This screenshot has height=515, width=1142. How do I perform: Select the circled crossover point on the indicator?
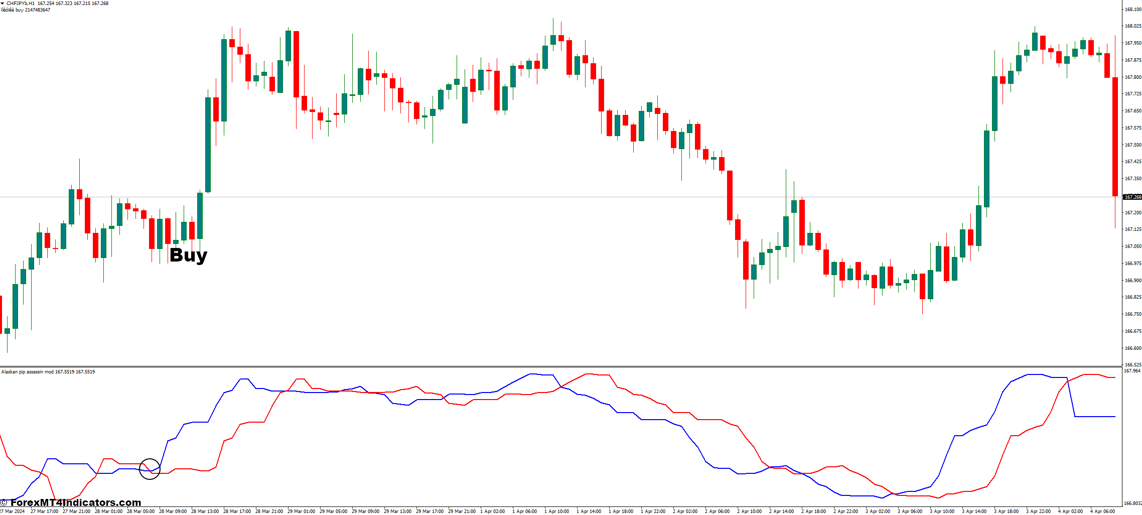point(150,469)
